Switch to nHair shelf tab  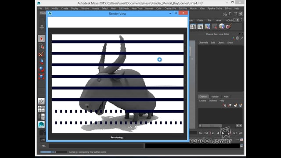(x=219, y=20)
